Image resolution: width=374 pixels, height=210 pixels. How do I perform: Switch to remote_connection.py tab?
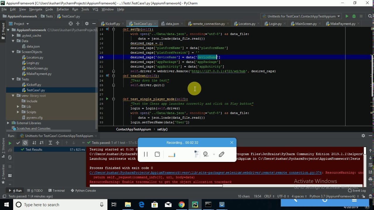(209, 24)
